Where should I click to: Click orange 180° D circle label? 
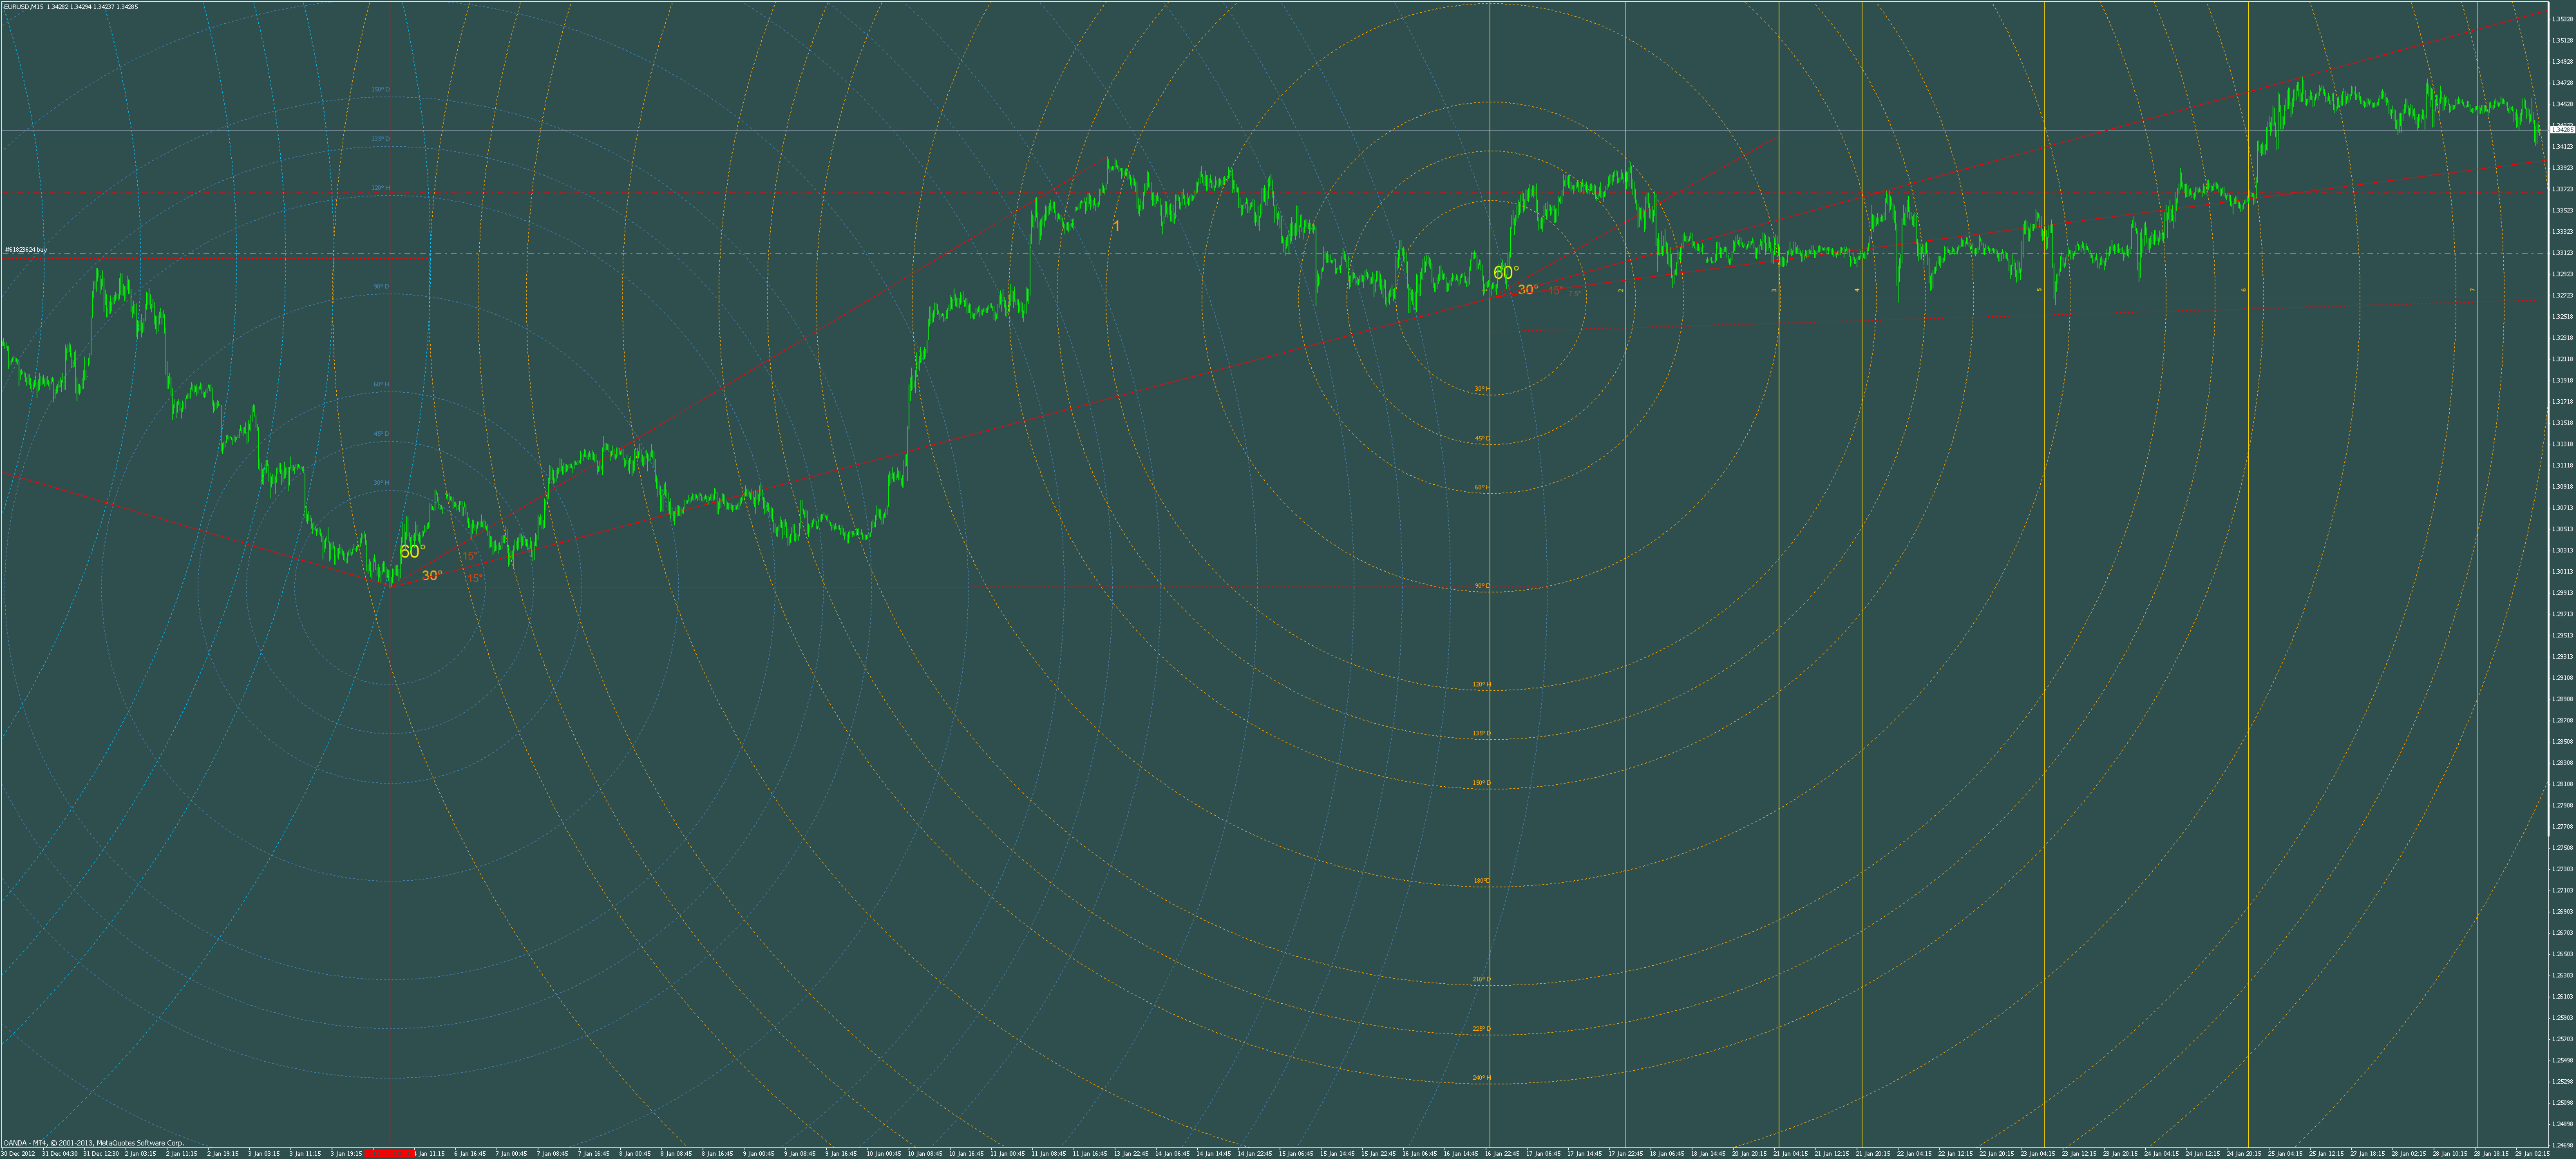point(1481,881)
